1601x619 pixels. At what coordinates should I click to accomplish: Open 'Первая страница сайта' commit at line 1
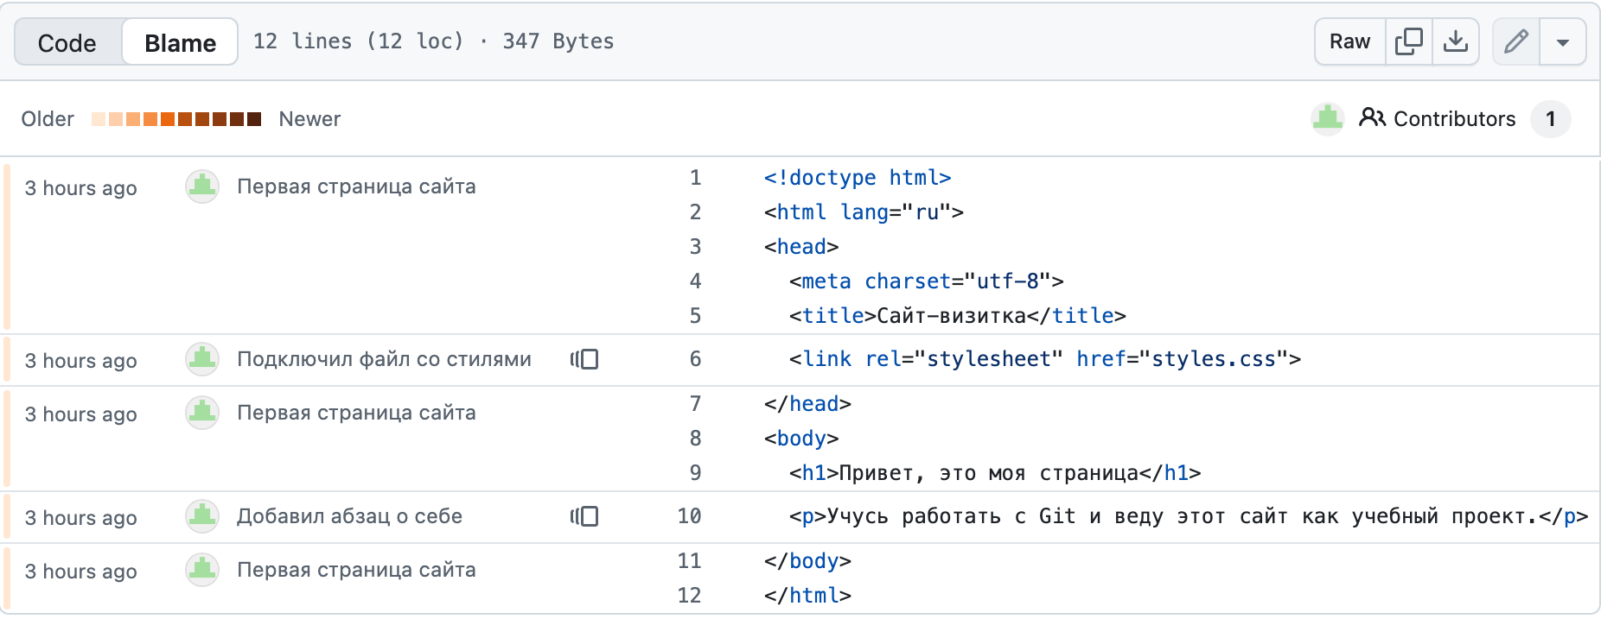point(357,186)
